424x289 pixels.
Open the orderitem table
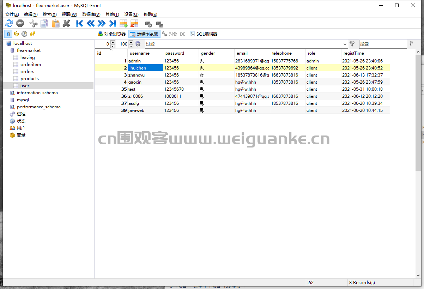pos(31,65)
